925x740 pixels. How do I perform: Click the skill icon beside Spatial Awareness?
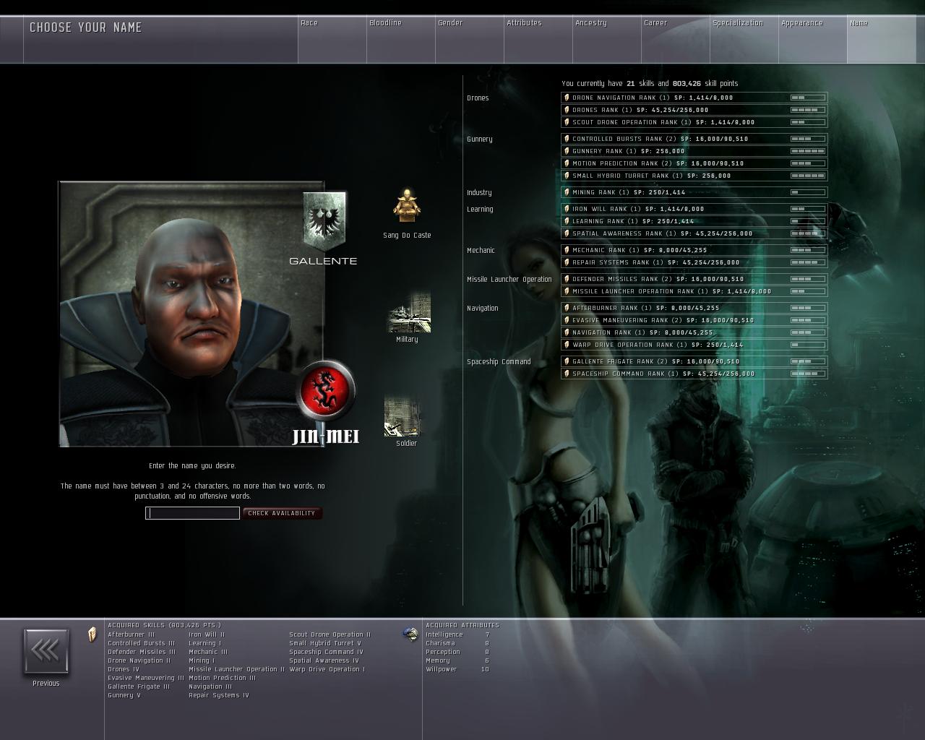tap(567, 233)
